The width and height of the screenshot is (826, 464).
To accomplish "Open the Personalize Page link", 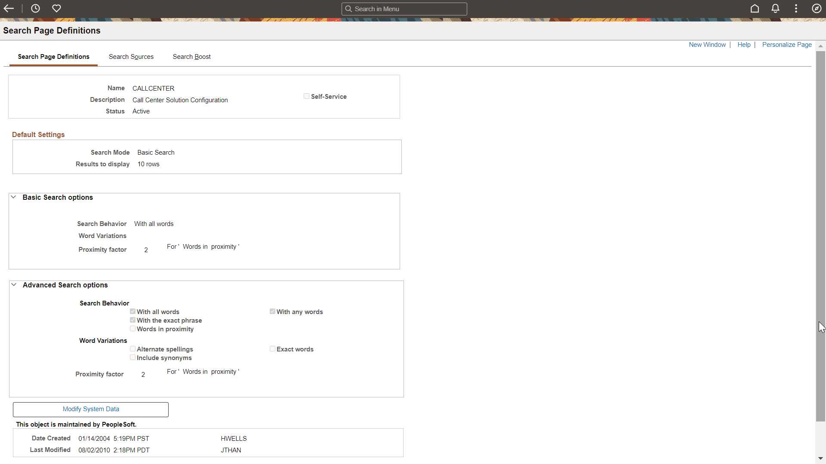I will pyautogui.click(x=786, y=44).
